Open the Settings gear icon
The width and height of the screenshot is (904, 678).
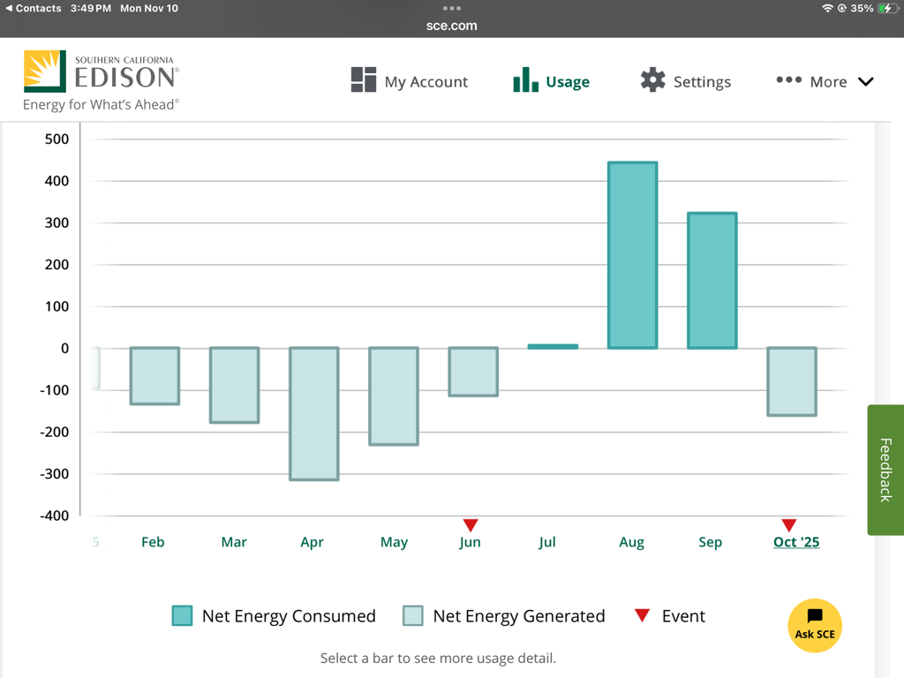[652, 80]
